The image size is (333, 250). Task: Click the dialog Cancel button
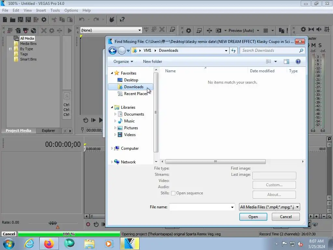[286, 216]
